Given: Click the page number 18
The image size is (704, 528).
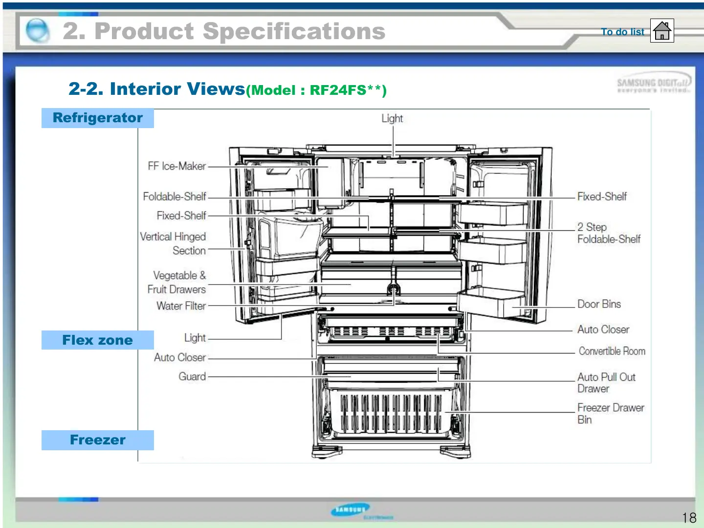Looking at the screenshot, I should [x=689, y=518].
